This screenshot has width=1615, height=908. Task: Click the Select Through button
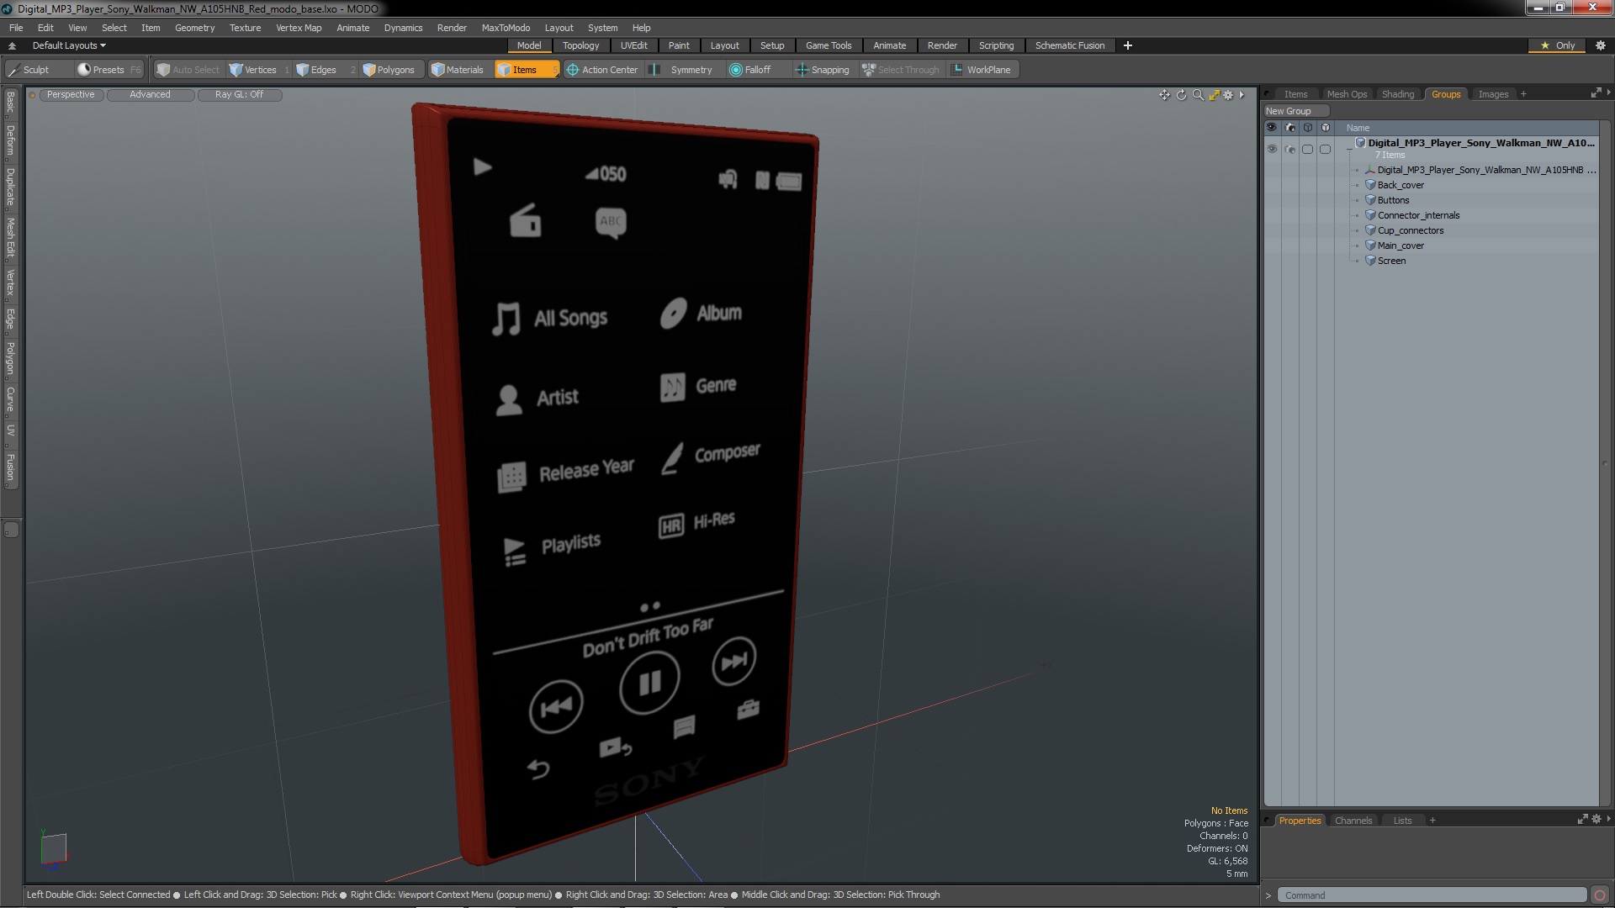(x=901, y=70)
